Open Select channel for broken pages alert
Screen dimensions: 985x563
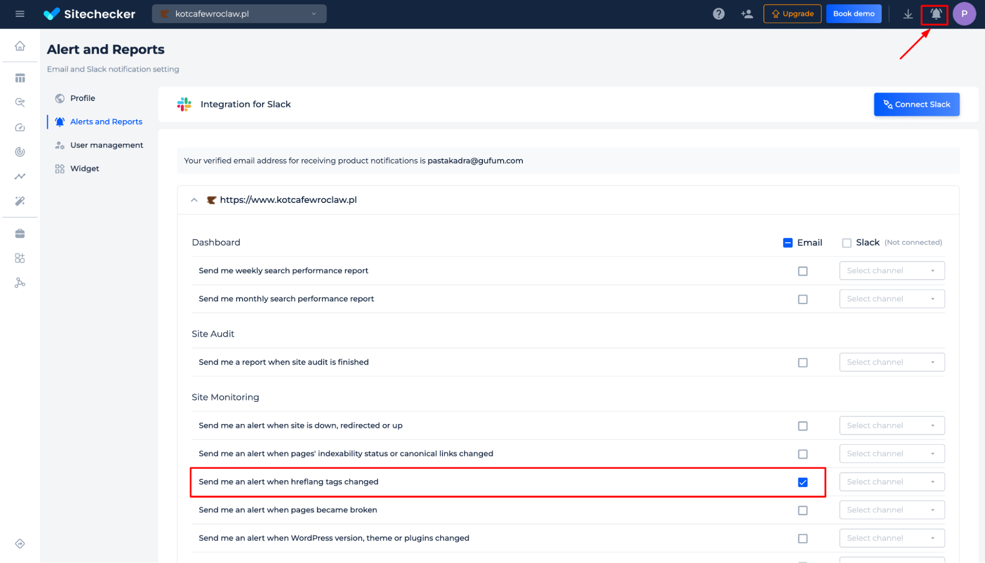point(892,510)
